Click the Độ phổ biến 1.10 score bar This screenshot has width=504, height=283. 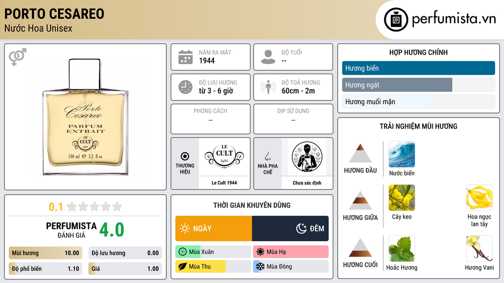(x=46, y=269)
